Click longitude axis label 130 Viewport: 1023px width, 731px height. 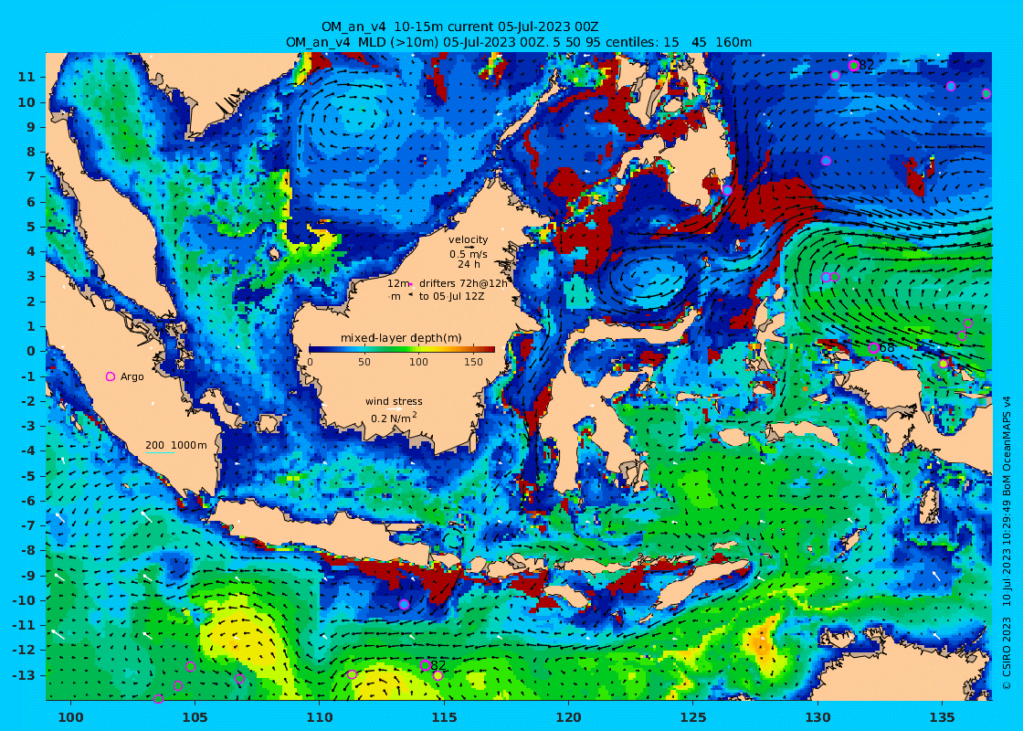(817, 717)
